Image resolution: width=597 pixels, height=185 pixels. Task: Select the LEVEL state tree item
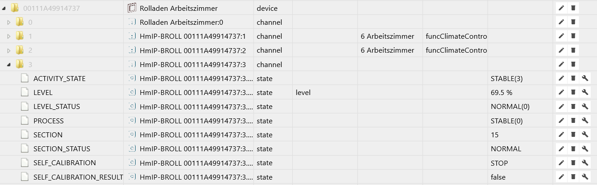point(43,92)
